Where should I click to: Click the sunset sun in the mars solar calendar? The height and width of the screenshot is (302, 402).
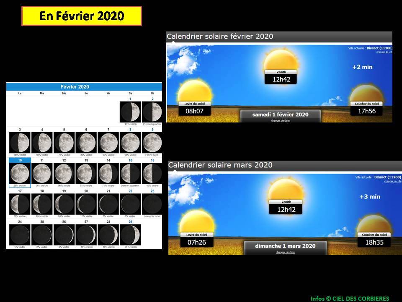pos(374,224)
